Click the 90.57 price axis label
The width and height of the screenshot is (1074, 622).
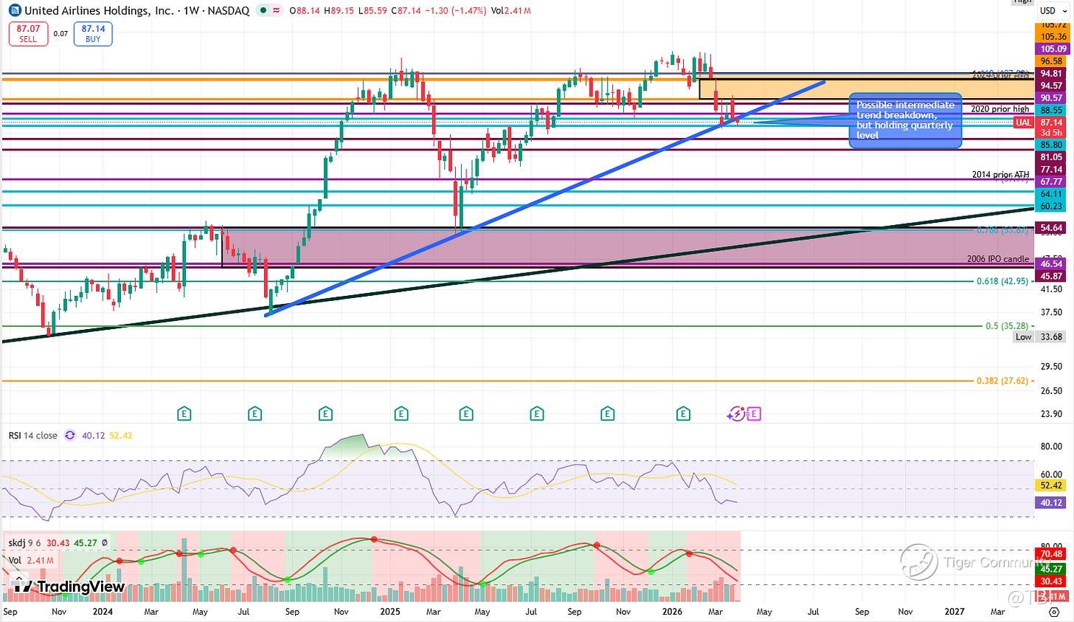pyautogui.click(x=1051, y=98)
